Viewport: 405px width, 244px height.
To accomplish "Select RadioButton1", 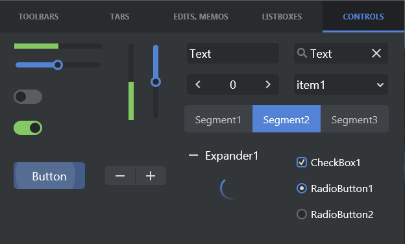I will [x=302, y=188].
